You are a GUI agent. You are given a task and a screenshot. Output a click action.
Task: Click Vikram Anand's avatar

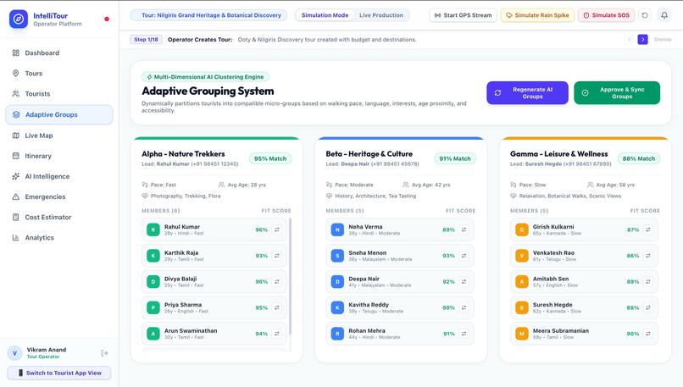(14, 353)
